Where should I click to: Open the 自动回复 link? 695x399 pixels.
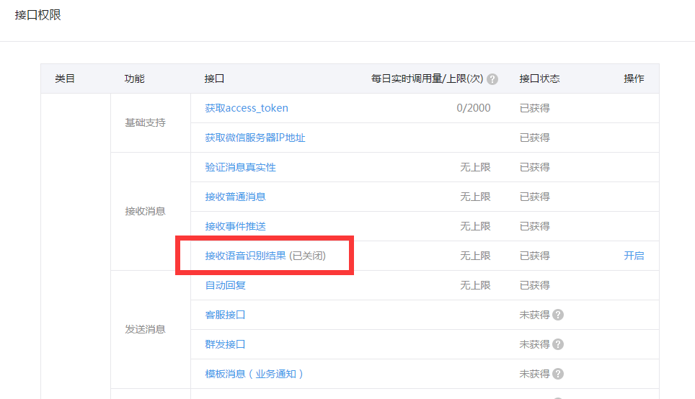[x=225, y=285]
